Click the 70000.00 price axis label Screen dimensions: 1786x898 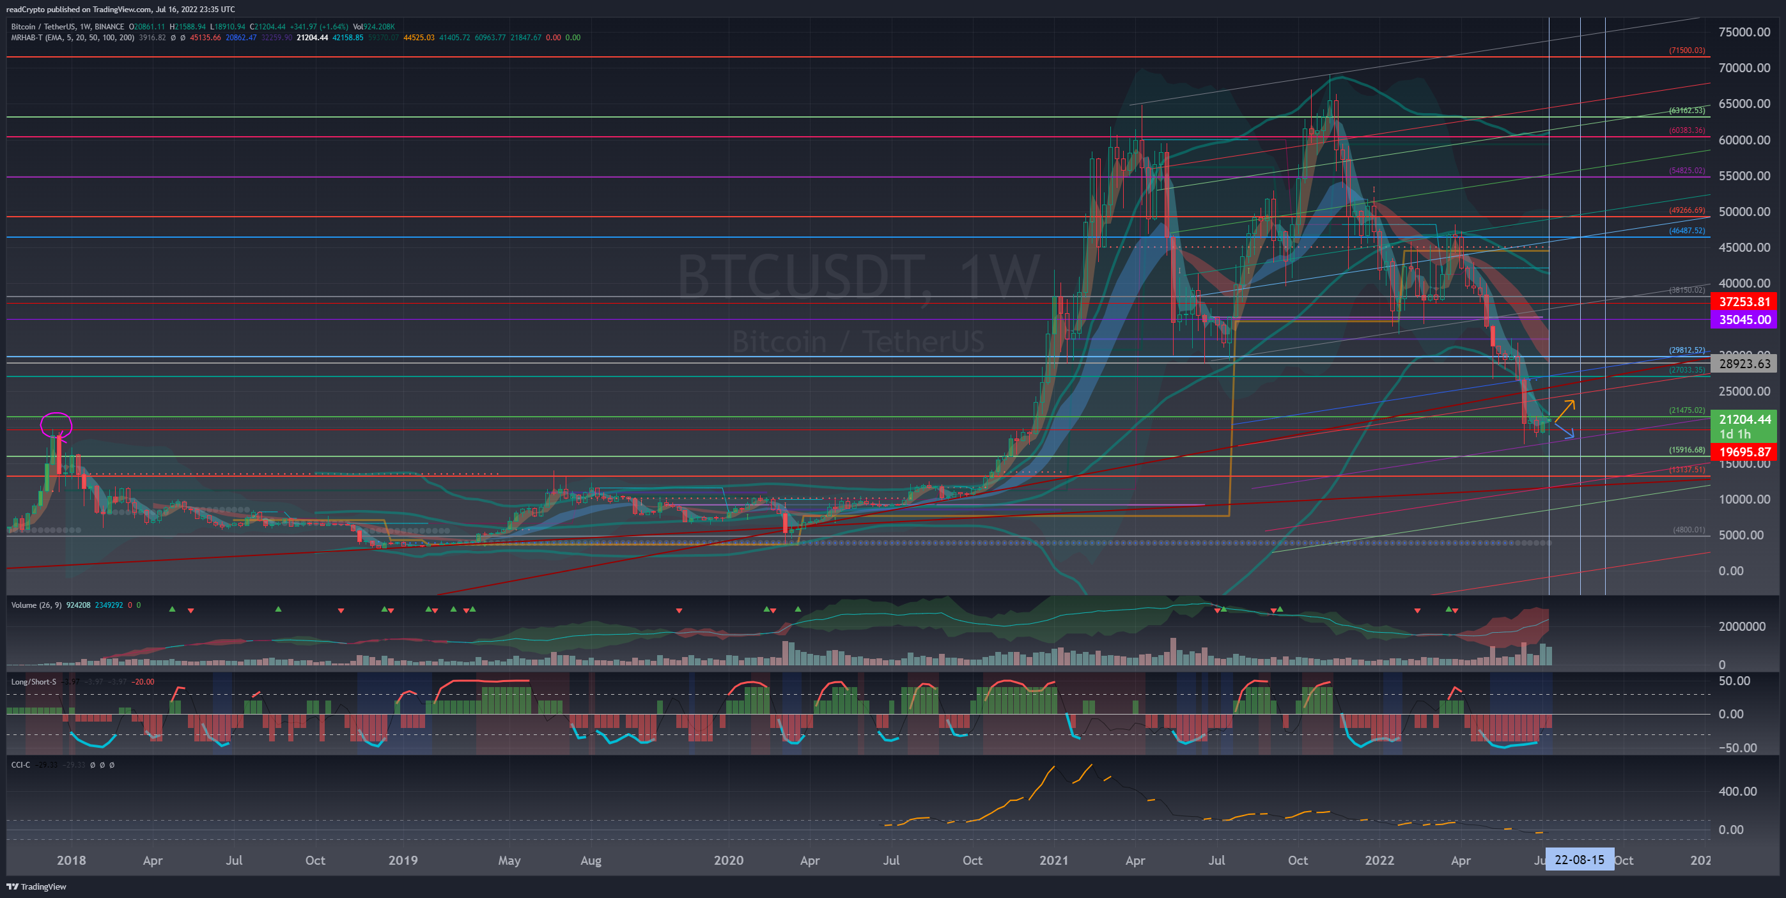1744,68
